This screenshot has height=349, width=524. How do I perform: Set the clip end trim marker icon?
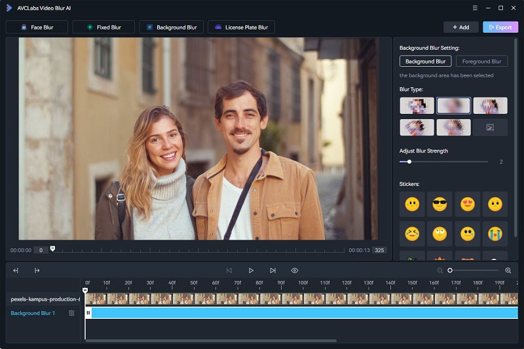37,270
